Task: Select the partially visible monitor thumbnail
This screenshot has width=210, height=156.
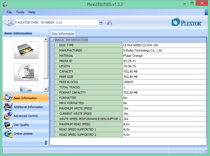Action: pos(26,89)
